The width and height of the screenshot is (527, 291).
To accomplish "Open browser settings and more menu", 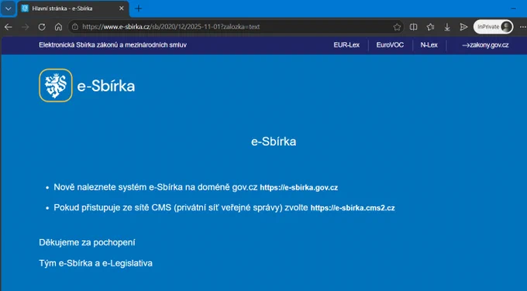I will [x=522, y=27].
